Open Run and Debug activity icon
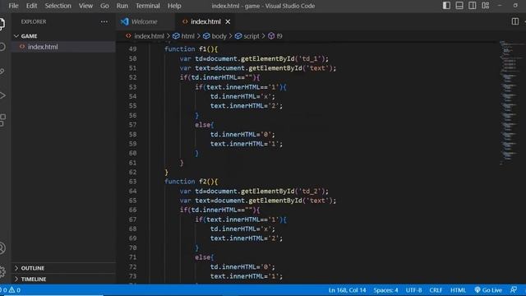 pyautogui.click(x=2, y=95)
